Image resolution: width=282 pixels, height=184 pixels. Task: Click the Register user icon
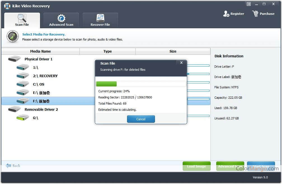click(226, 14)
